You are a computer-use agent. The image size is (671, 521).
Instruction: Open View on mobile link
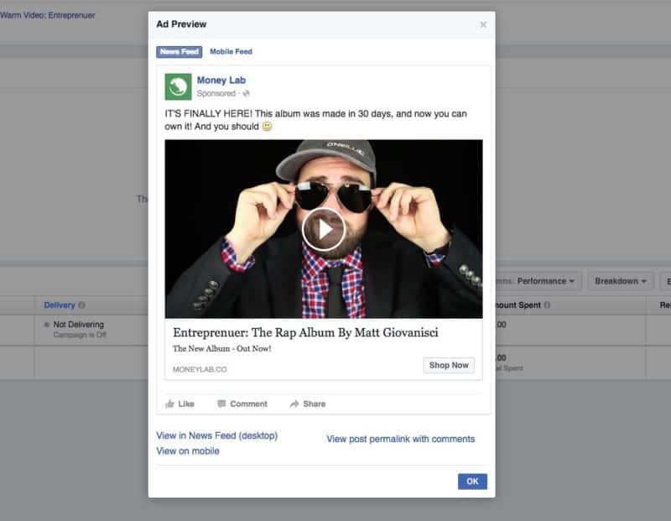187,451
